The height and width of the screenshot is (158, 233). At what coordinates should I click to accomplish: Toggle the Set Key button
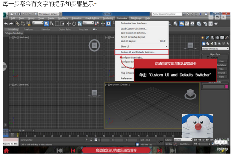coord(168,144)
